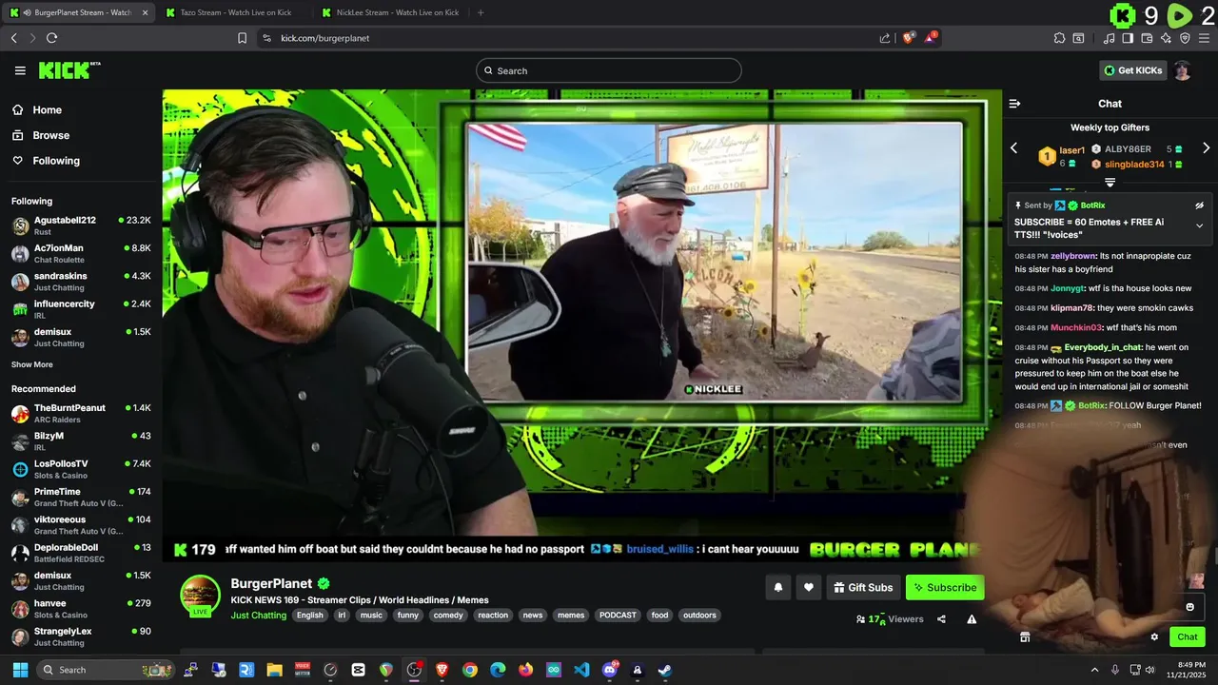The height and width of the screenshot is (685, 1218).
Task: Open Discord from taskbar
Action: [610, 670]
